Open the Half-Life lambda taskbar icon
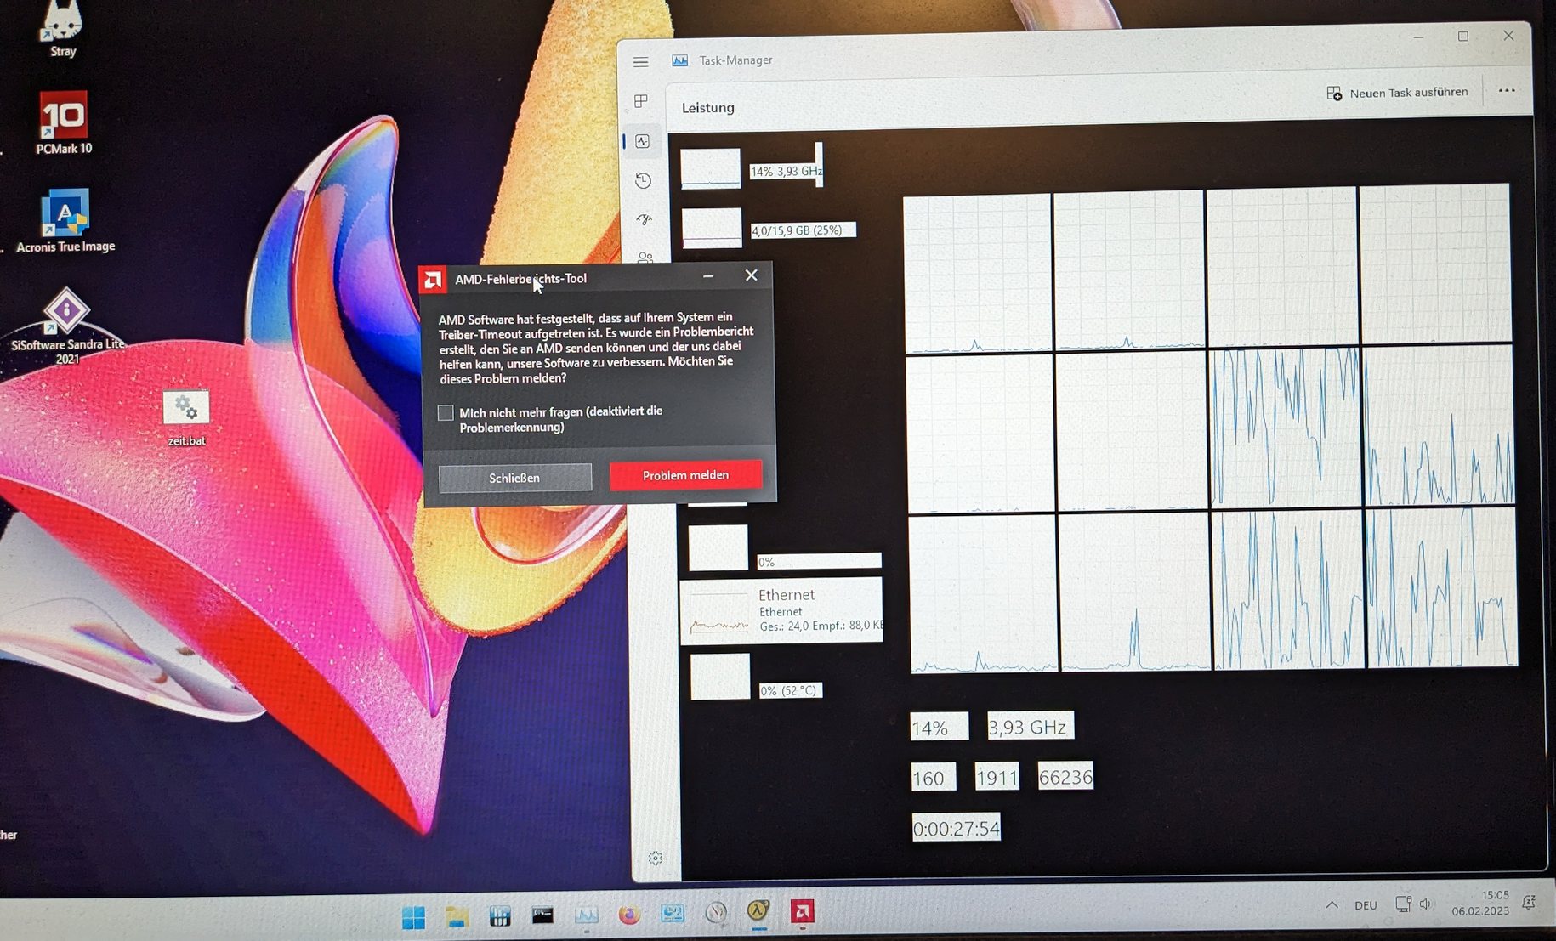The height and width of the screenshot is (941, 1556). point(758,911)
